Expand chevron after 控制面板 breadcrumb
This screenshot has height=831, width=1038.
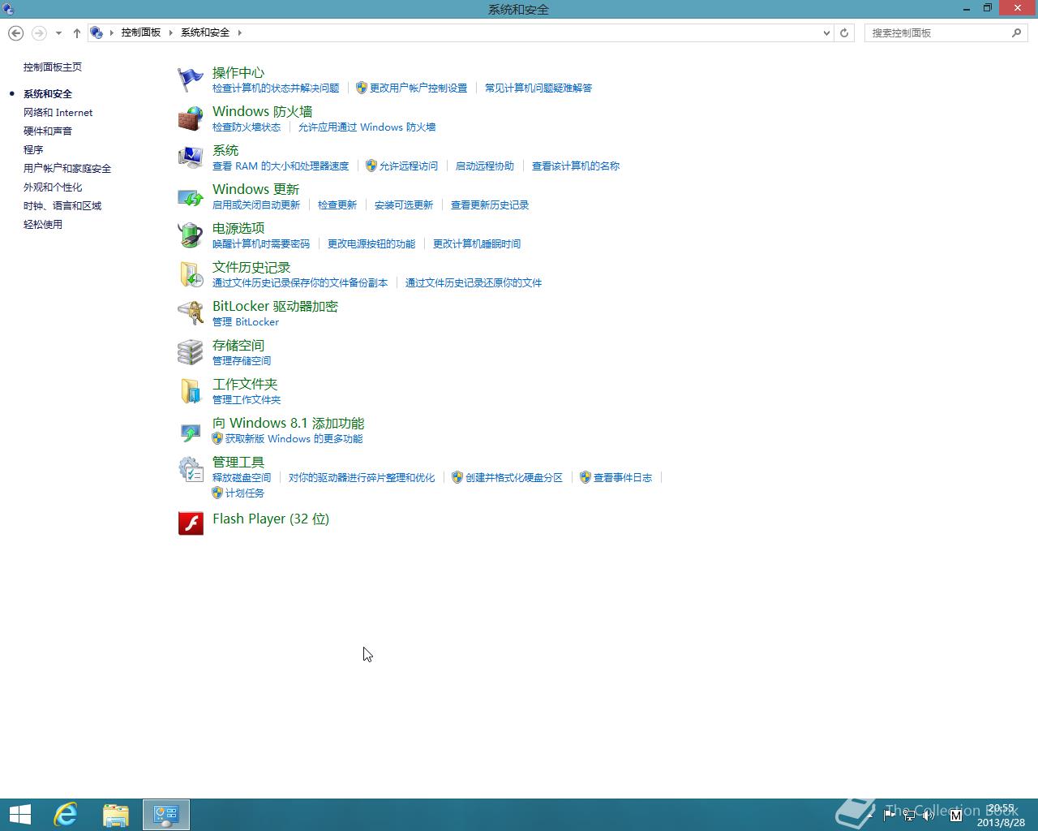[170, 32]
